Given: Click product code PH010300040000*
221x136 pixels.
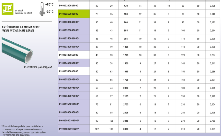Looking at the screenshot, I should coord(69,22).
